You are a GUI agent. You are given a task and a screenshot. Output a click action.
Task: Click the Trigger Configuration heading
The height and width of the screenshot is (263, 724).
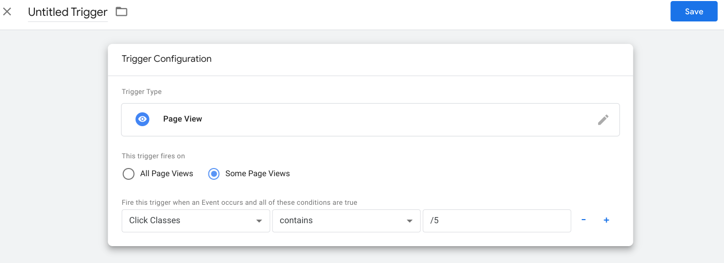(166, 59)
